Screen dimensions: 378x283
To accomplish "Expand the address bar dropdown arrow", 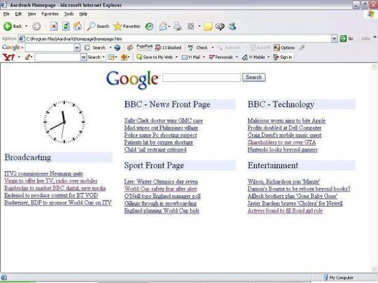I will pyautogui.click(x=334, y=38).
